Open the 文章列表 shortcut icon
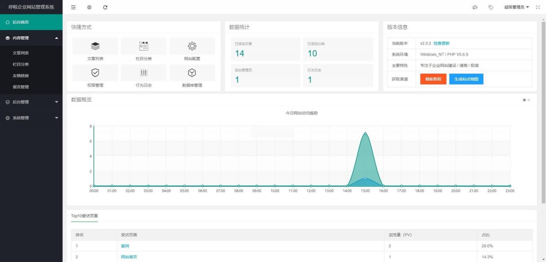Viewport: 546px width, 262px height. 95,46
